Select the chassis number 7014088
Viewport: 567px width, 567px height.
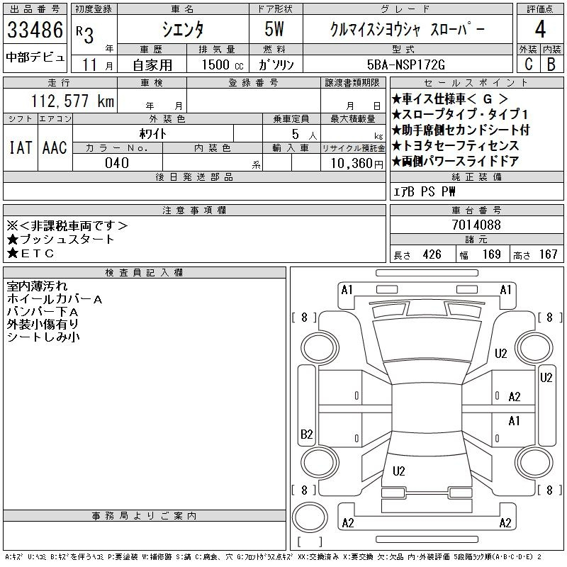[476, 225]
